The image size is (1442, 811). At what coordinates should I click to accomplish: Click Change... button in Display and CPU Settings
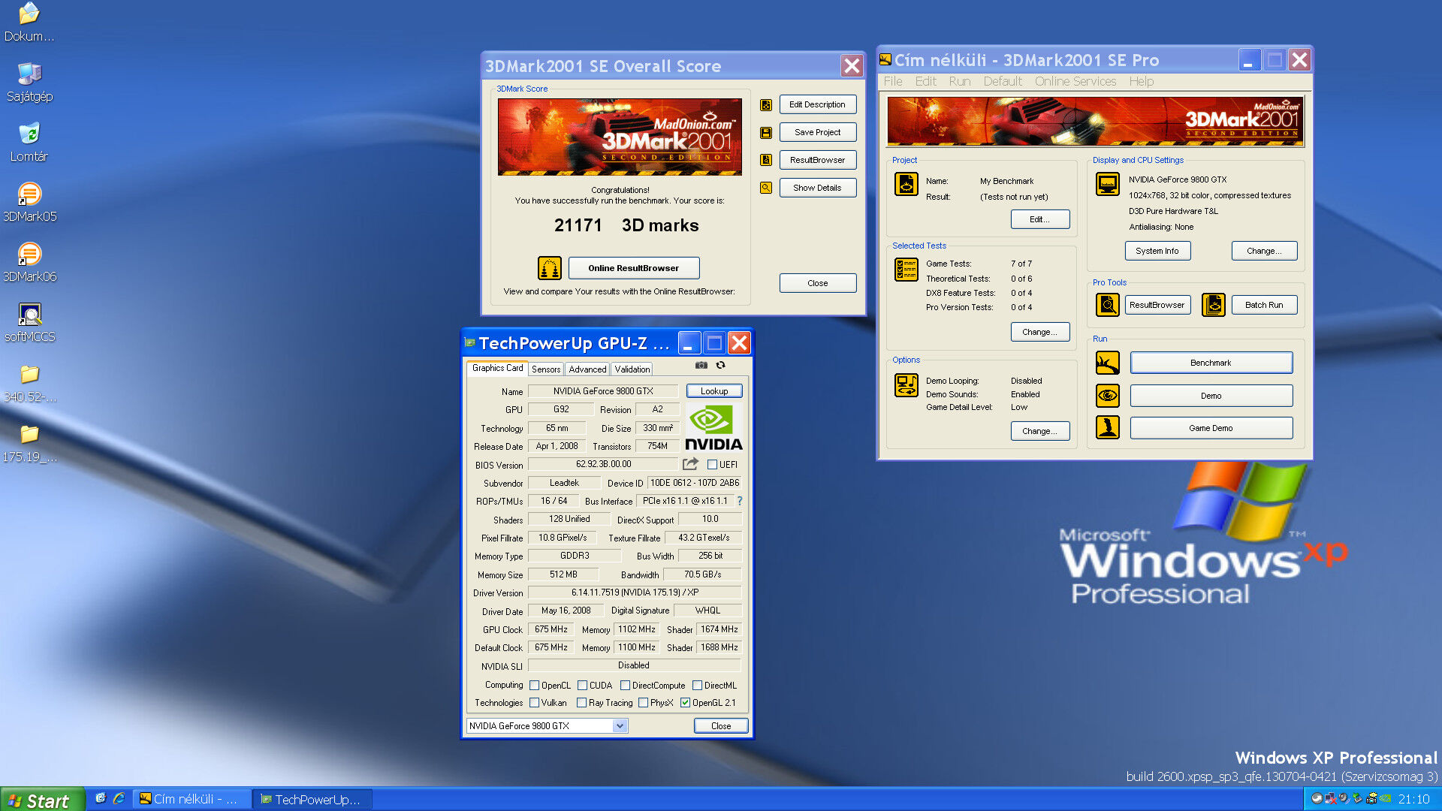(1264, 251)
